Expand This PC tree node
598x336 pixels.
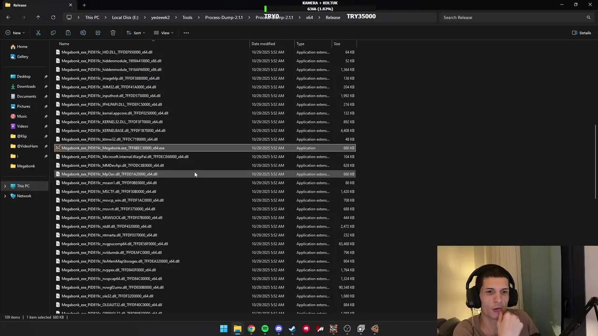tap(5, 186)
